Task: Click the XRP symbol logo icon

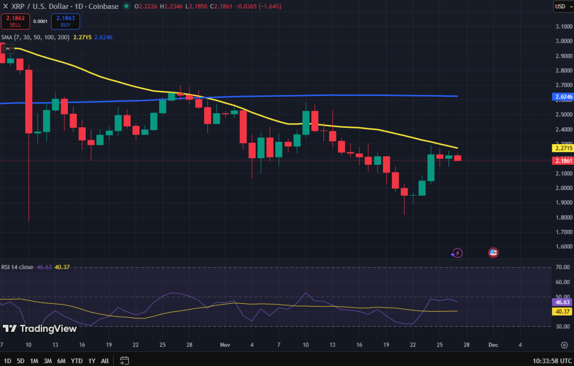Action: click(5, 6)
